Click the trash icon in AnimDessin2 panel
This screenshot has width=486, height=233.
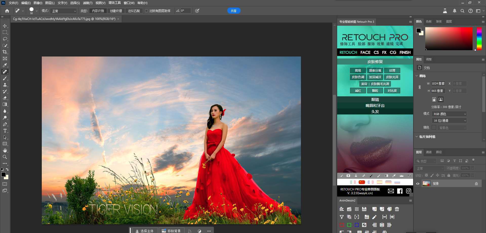point(397,209)
